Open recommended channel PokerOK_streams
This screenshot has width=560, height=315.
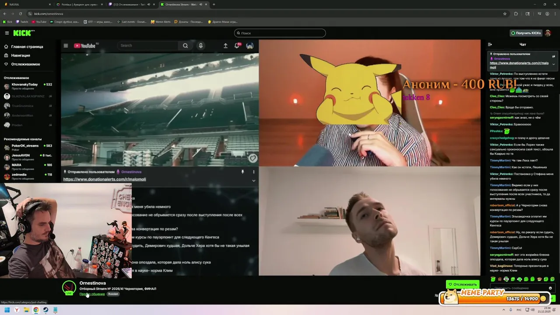point(28,147)
